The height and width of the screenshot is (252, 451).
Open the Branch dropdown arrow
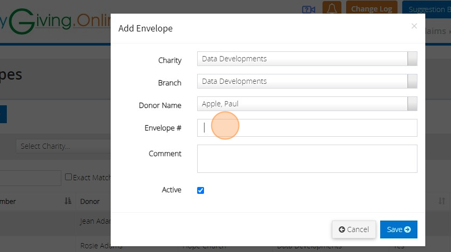(x=412, y=81)
